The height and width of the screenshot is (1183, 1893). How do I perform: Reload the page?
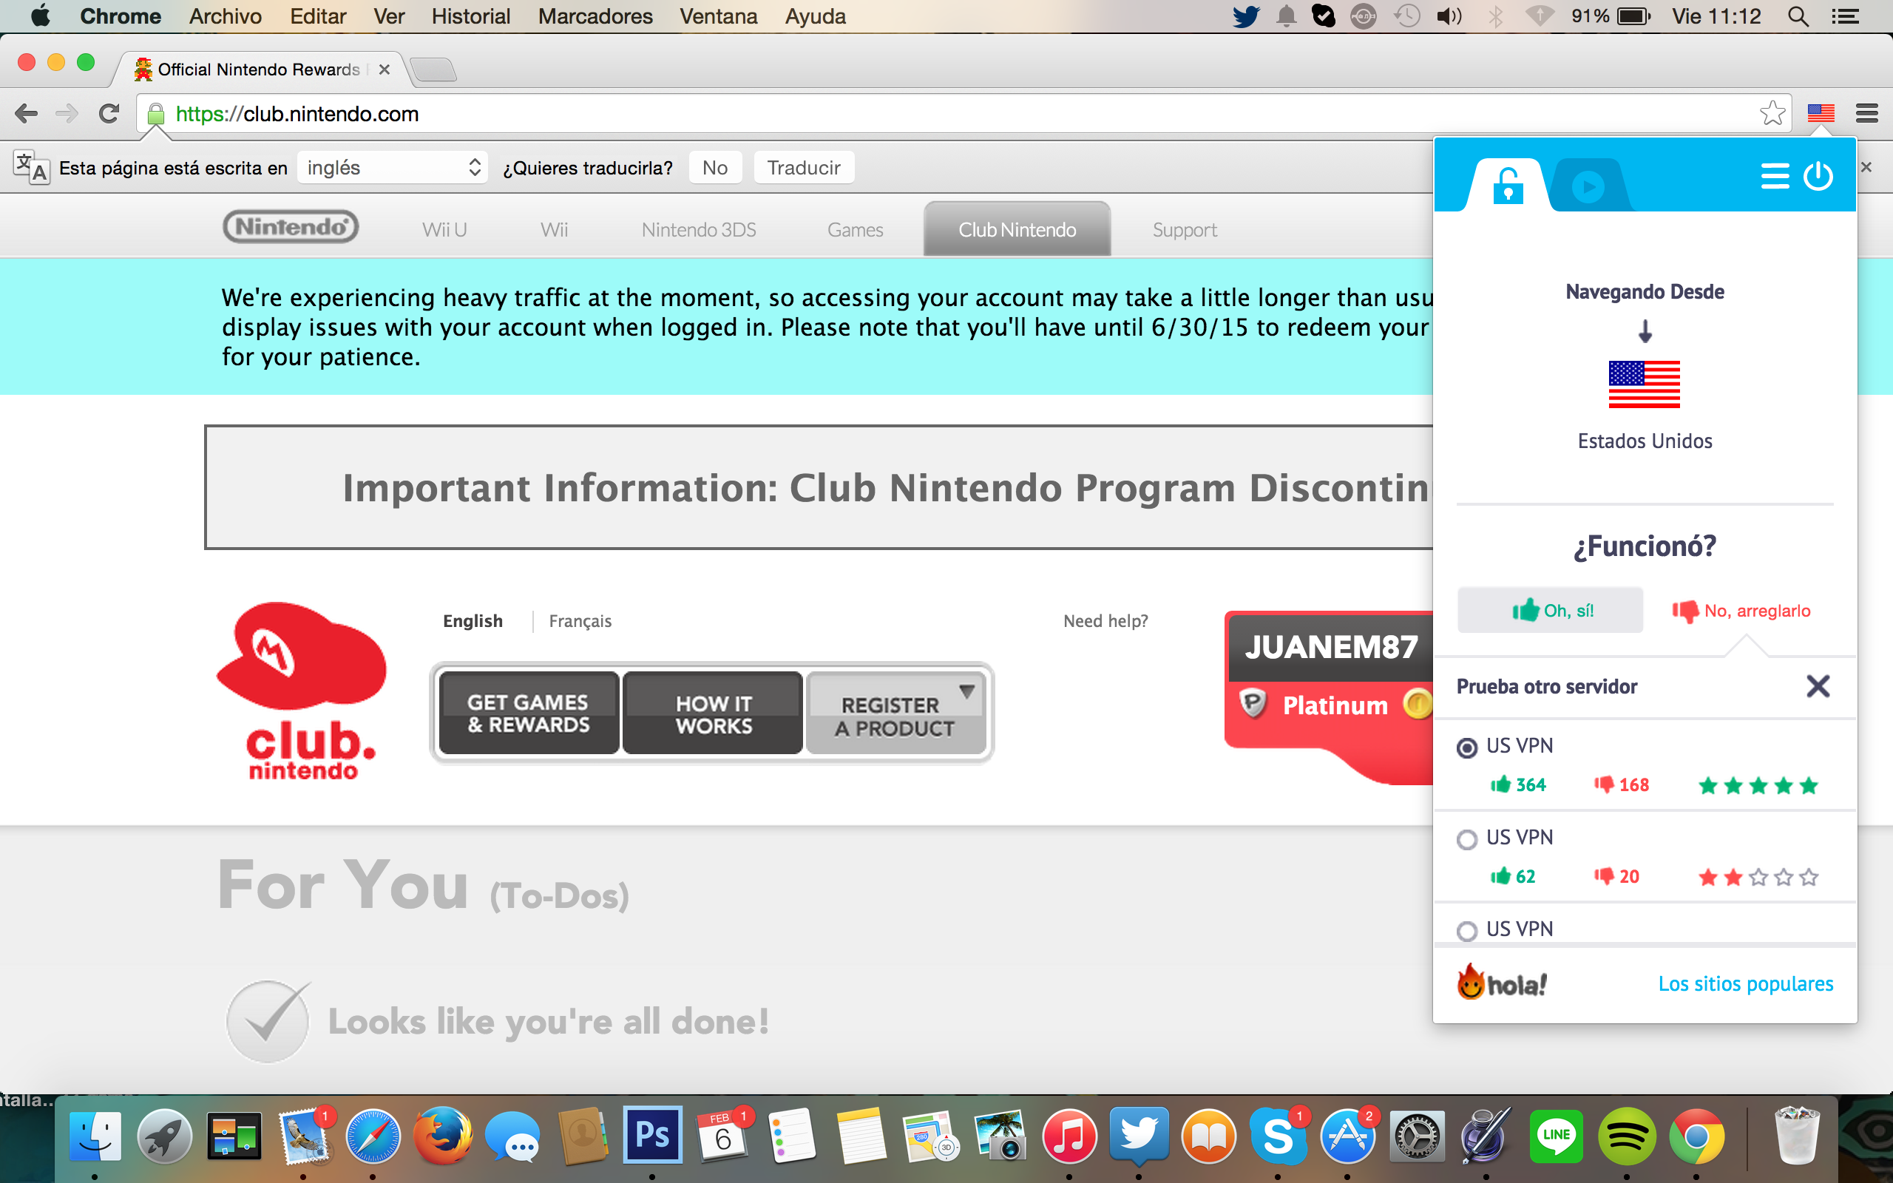click(x=109, y=114)
